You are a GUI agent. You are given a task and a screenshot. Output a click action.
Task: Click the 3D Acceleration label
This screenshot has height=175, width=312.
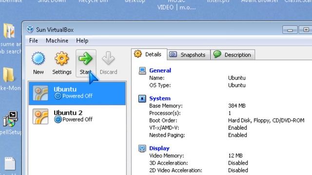tap(168, 163)
